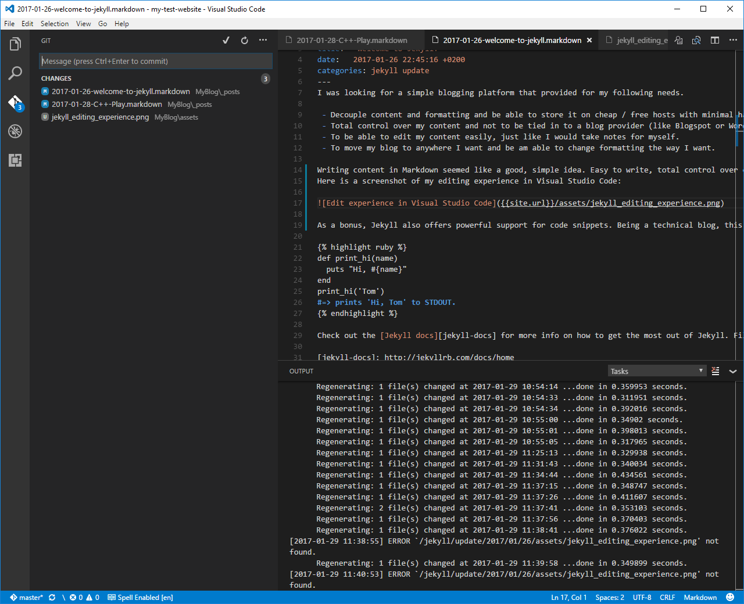744x604 pixels.
Task: Click the '{% highlight ruby %}' line
Action: tap(362, 247)
